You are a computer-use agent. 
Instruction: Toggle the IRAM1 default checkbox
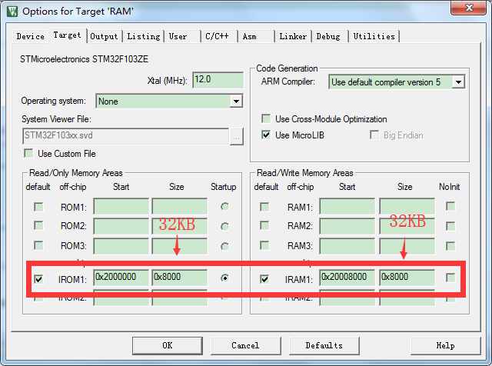(264, 279)
